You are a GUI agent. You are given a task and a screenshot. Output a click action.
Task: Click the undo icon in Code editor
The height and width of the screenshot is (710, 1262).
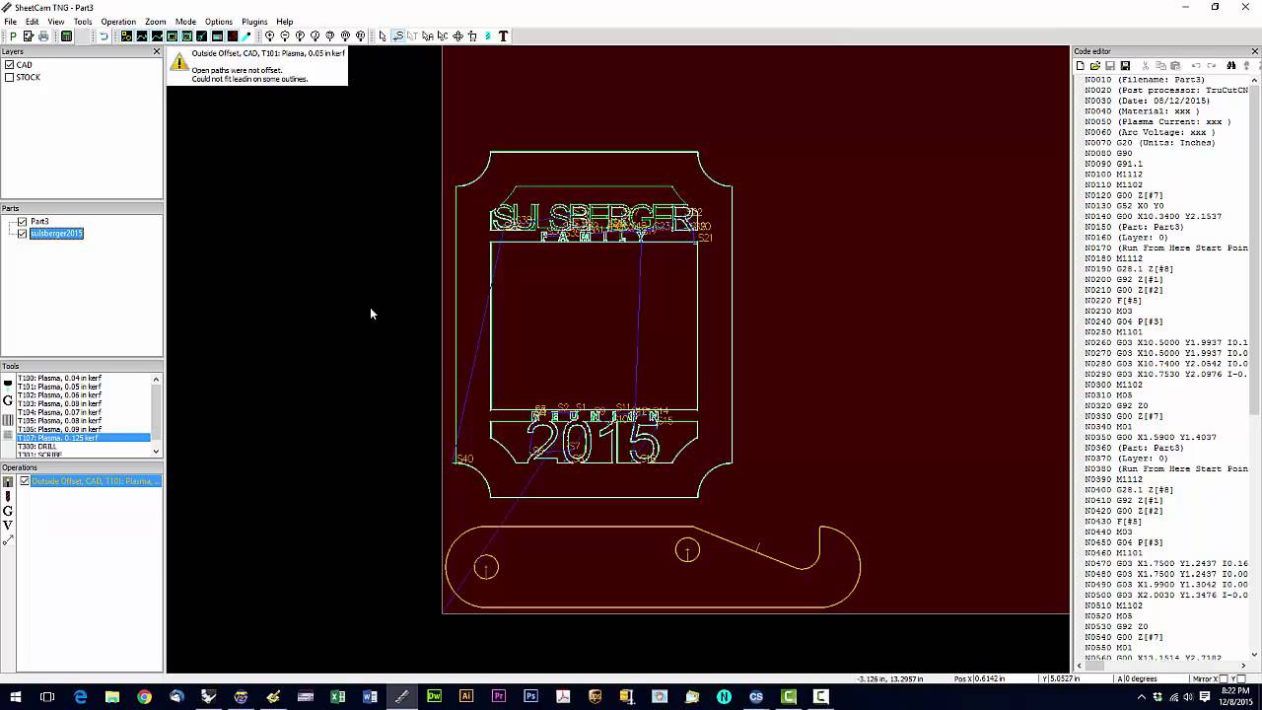1196,65
